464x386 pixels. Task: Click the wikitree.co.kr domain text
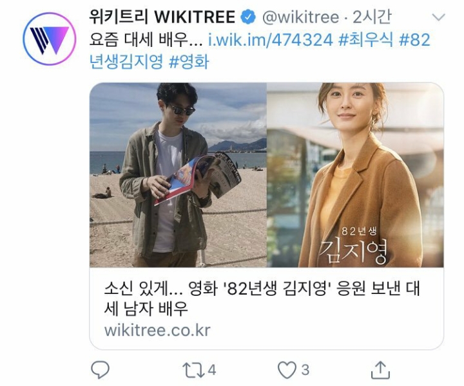tap(157, 331)
